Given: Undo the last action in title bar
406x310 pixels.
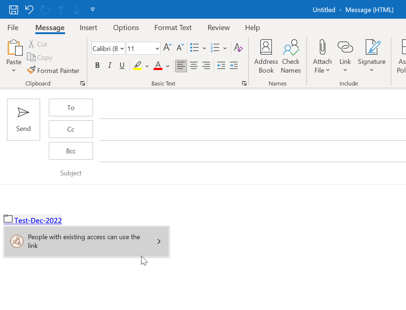Looking at the screenshot, I should 29,10.
